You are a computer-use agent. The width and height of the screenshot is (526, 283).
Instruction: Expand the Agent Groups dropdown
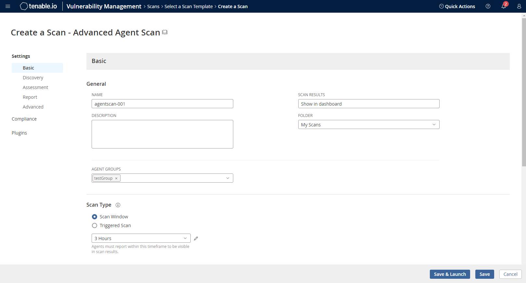click(x=228, y=178)
